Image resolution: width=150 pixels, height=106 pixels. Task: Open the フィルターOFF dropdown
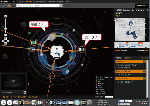[x=13, y=92]
